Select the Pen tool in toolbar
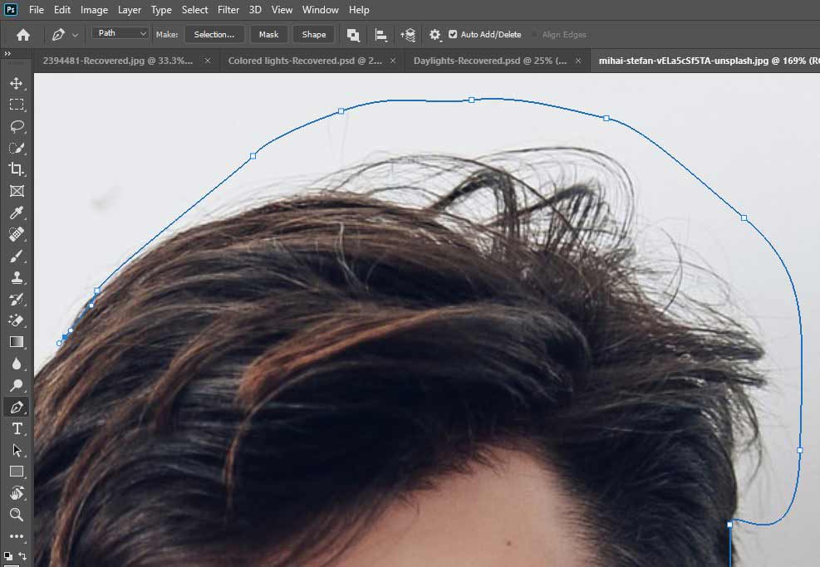The height and width of the screenshot is (567, 820). (x=17, y=407)
